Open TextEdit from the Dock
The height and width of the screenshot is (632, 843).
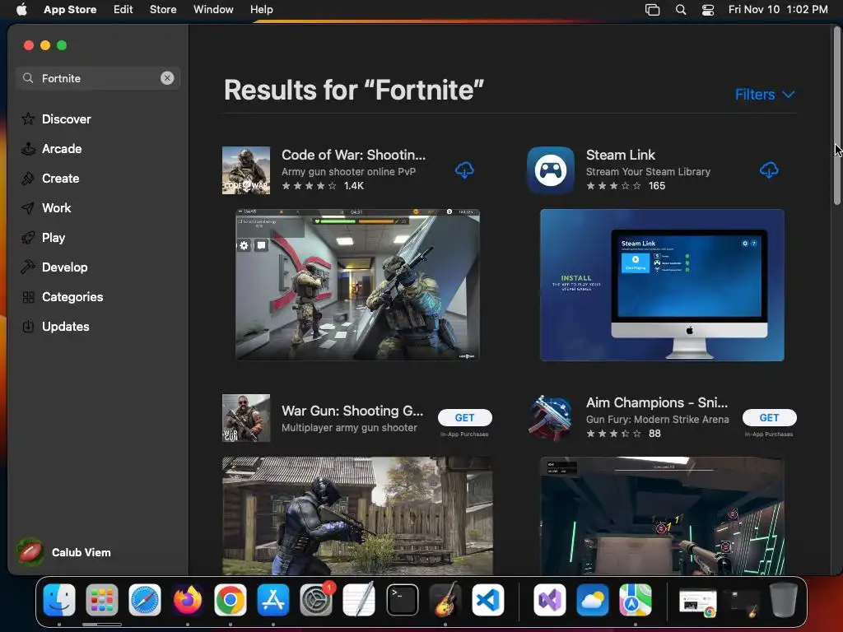[359, 600]
